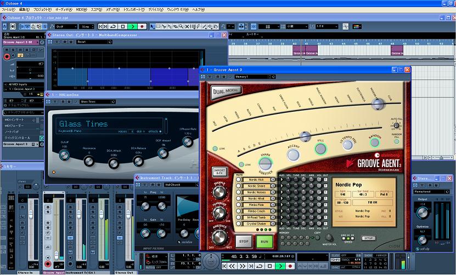456x275 pixels.
Task: Open the 1/16 quantize dropdown
Action: coord(326,26)
